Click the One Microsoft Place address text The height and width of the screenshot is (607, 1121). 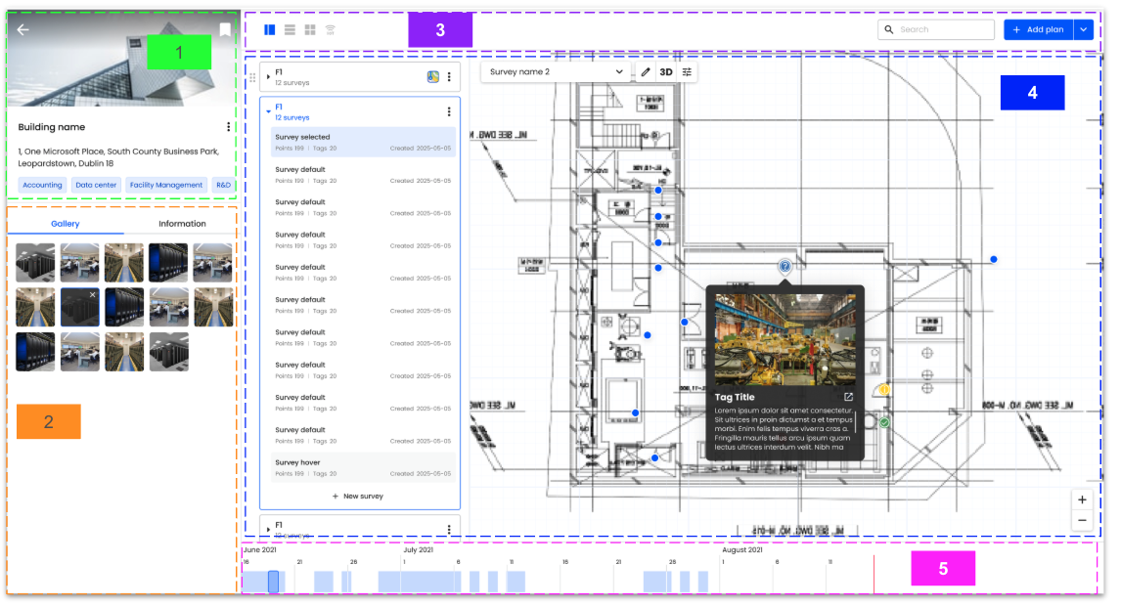coord(118,157)
